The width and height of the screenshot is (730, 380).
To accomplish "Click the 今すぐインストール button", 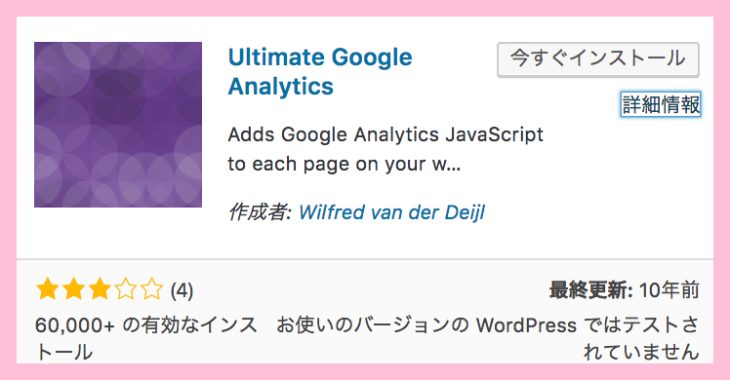I will [x=598, y=59].
